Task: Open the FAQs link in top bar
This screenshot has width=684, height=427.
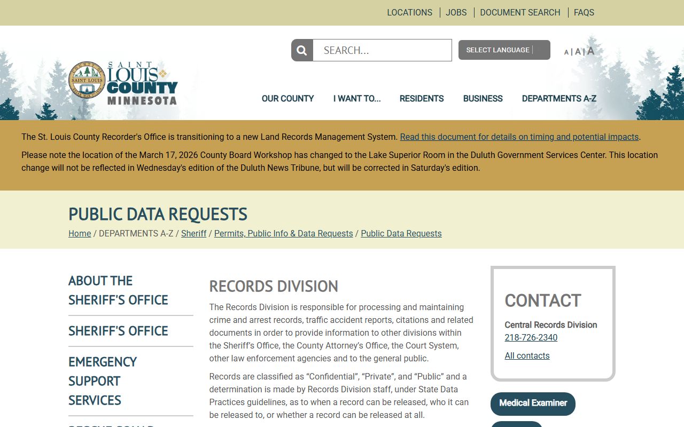Action: 584,12
